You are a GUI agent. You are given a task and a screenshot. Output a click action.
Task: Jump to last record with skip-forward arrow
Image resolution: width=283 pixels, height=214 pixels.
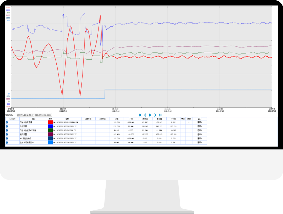(160, 115)
